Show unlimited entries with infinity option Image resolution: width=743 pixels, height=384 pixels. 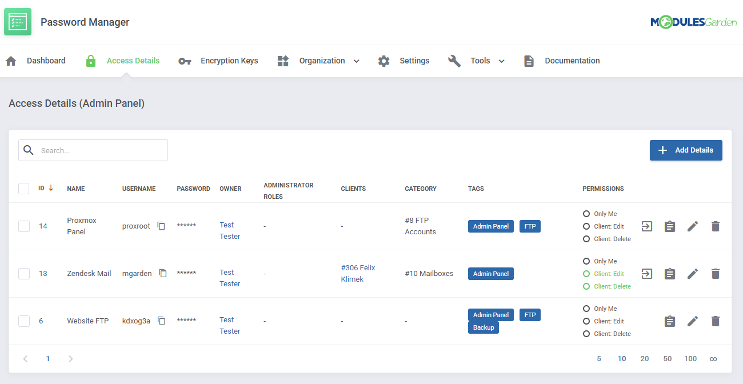click(x=713, y=359)
